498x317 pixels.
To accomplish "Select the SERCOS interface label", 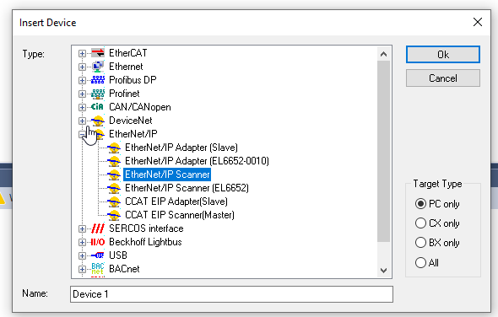I will [146, 228].
